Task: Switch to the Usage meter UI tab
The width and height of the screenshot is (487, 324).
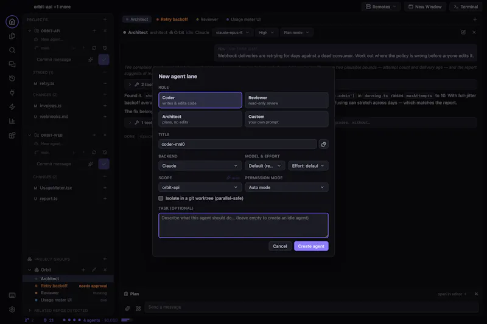Action: (x=243, y=19)
